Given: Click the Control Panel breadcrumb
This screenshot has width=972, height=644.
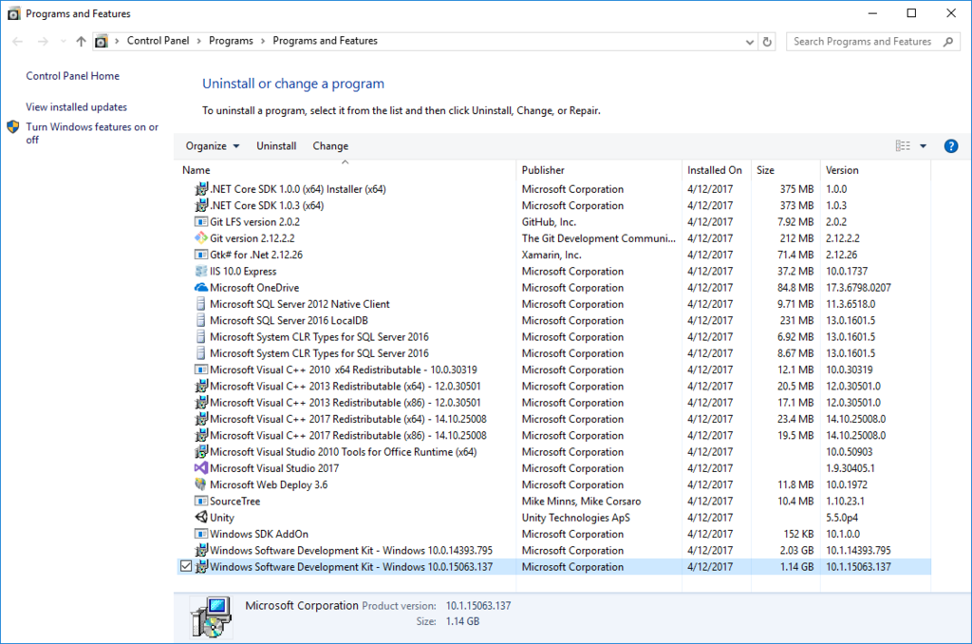Looking at the screenshot, I should (x=159, y=41).
